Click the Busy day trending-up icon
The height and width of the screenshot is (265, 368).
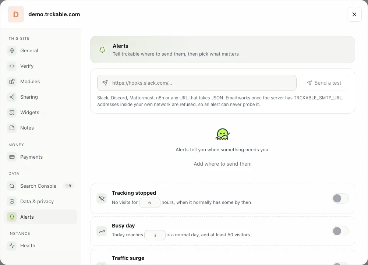tap(102, 232)
